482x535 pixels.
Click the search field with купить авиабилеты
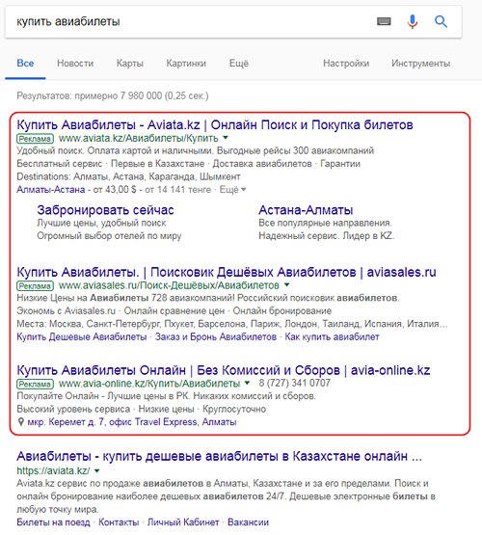pyautogui.click(x=191, y=21)
